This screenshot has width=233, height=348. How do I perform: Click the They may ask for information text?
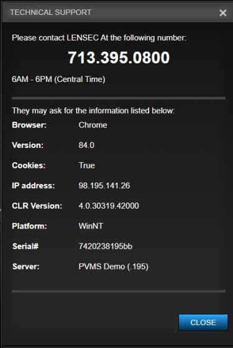pyautogui.click(x=93, y=111)
